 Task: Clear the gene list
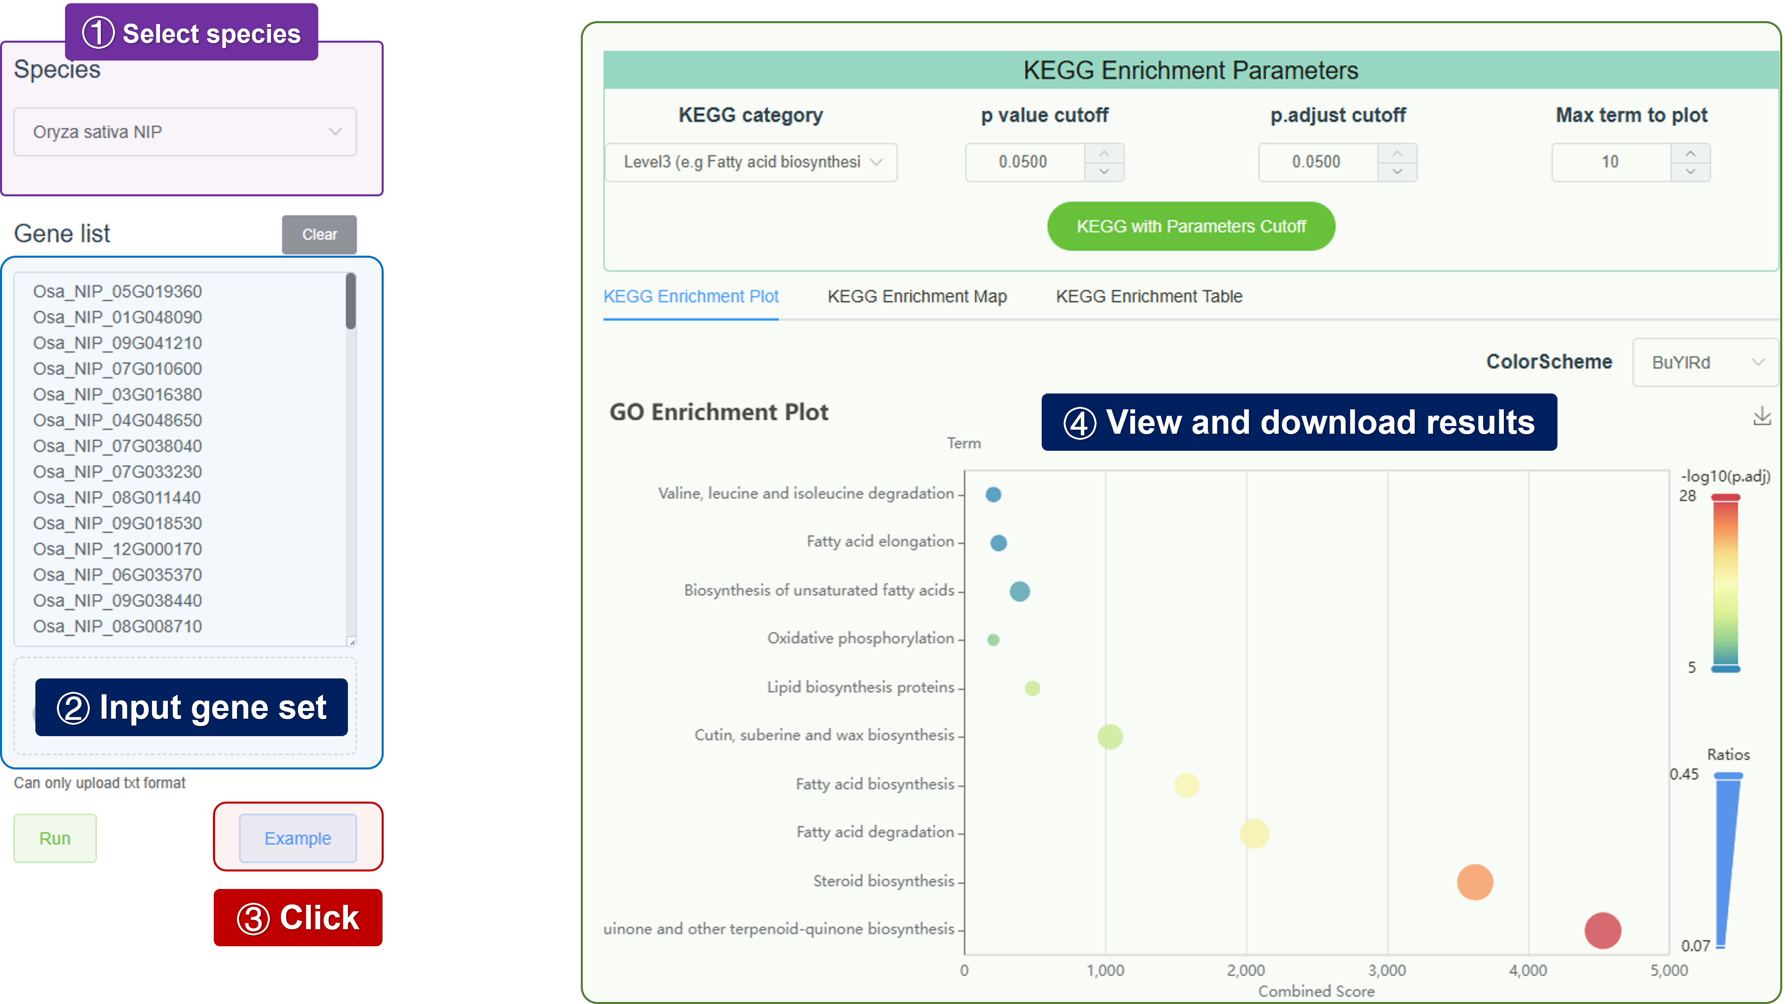319,235
